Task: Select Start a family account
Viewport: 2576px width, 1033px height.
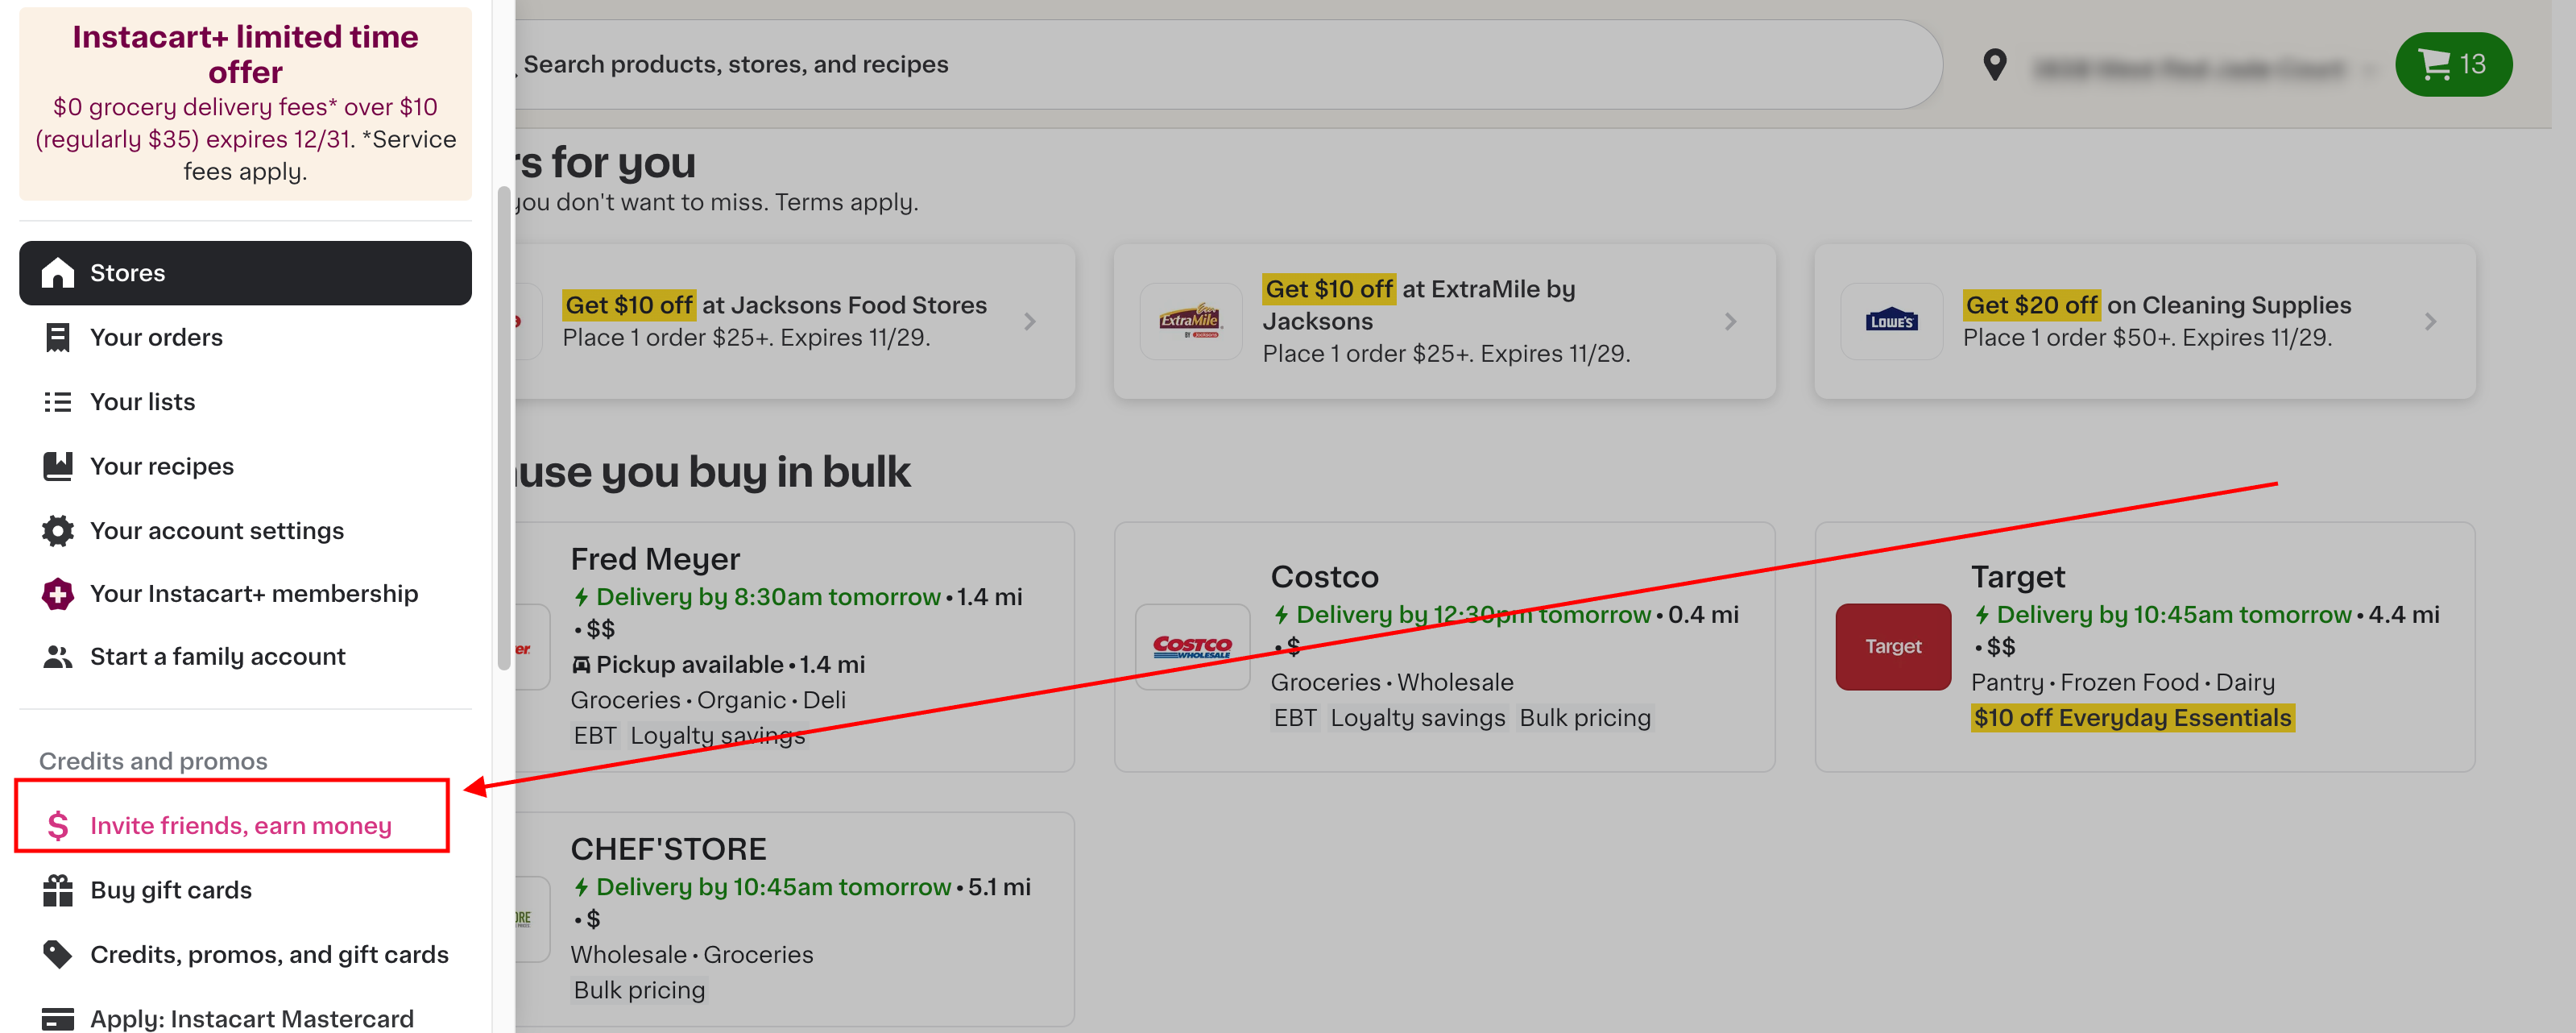Action: coord(245,657)
